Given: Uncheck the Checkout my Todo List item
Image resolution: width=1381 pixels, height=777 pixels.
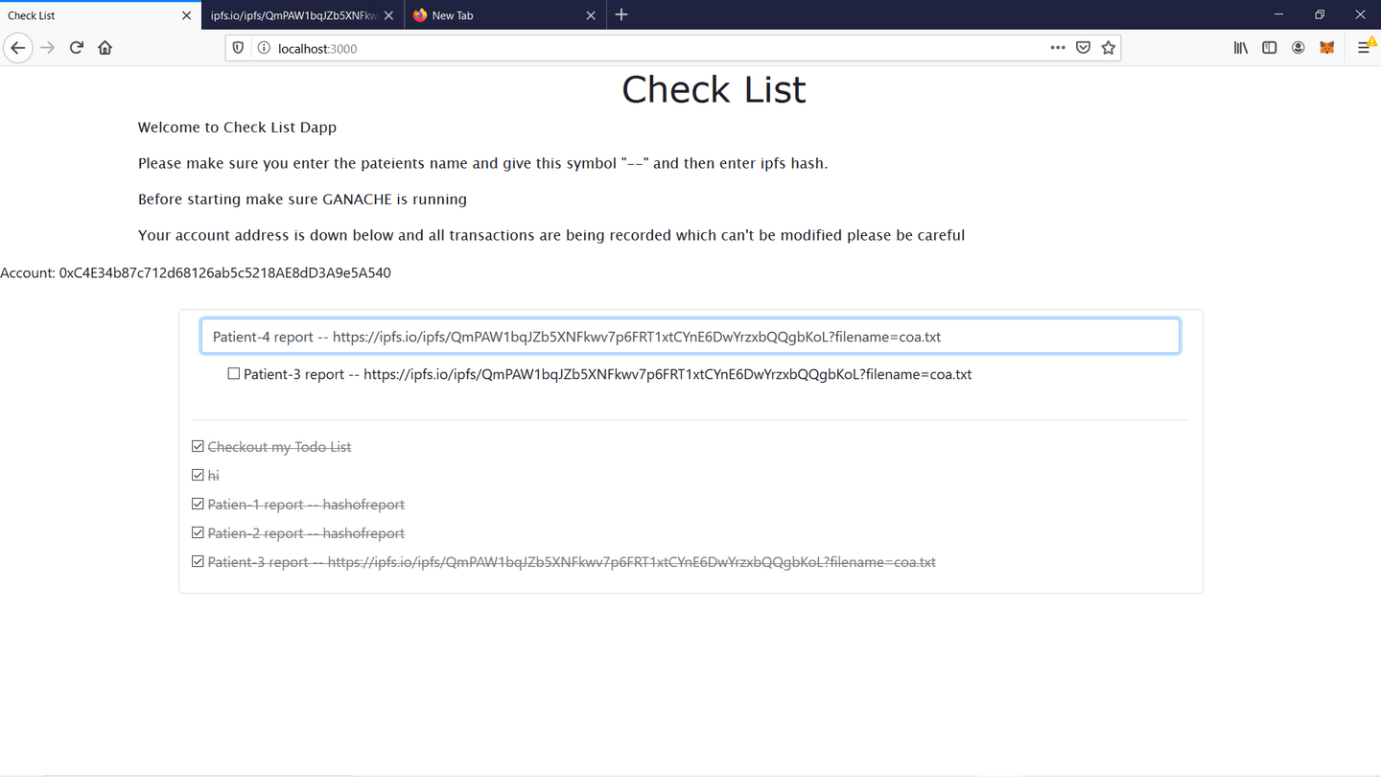Looking at the screenshot, I should 198,446.
